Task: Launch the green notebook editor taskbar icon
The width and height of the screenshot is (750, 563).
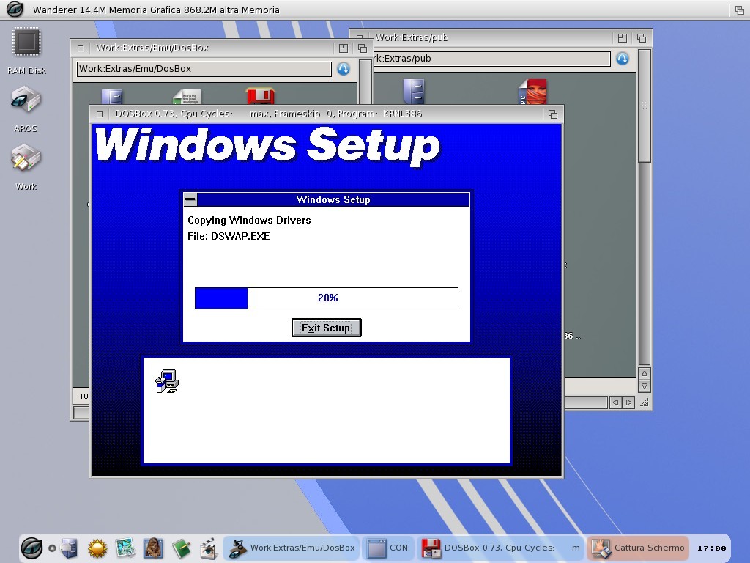Action: point(182,548)
